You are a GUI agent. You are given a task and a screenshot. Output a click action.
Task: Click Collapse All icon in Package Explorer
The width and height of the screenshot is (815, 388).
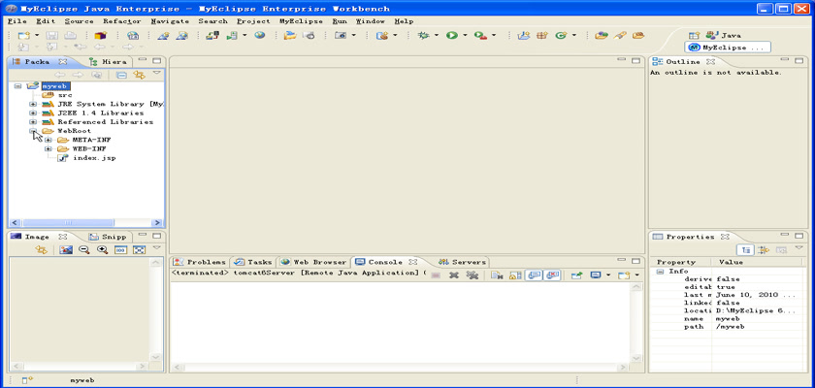121,75
